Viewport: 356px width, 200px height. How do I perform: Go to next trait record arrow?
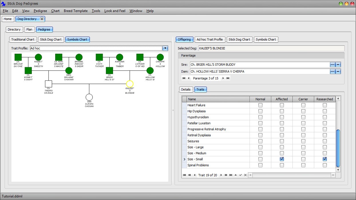(x=221, y=175)
